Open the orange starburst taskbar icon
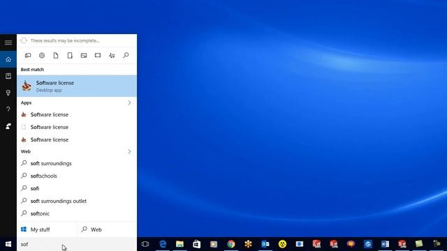The image size is (447, 251). click(x=249, y=244)
